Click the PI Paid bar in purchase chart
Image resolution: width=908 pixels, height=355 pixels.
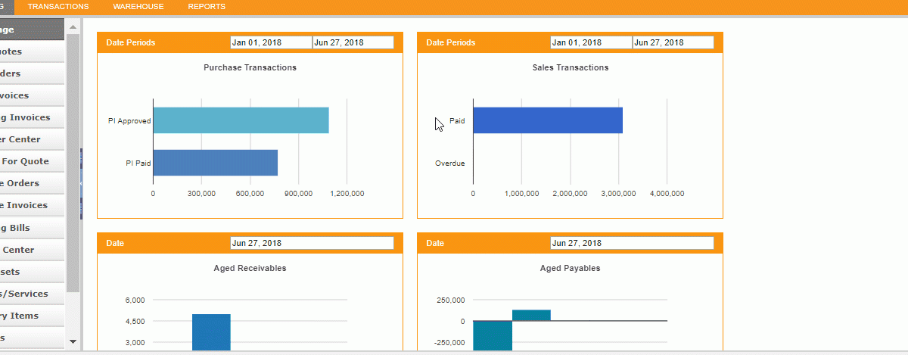coord(216,163)
